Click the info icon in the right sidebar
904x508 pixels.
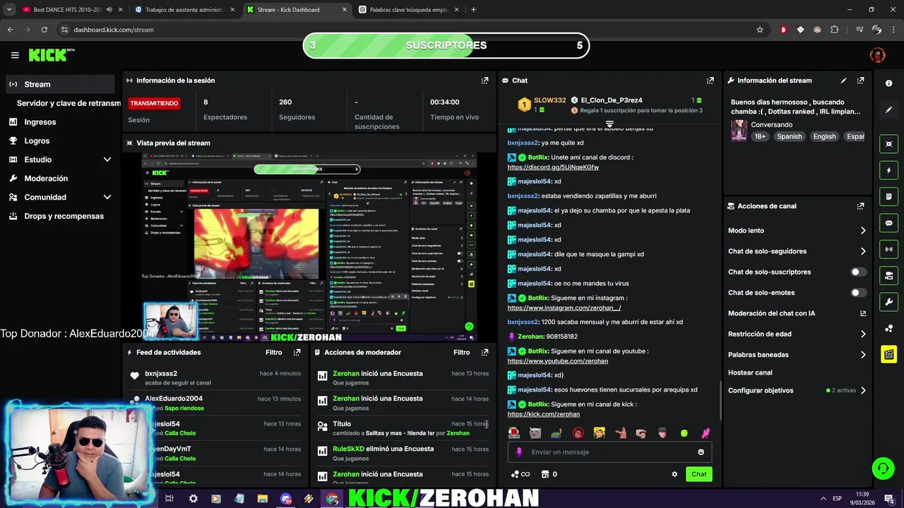click(x=888, y=83)
